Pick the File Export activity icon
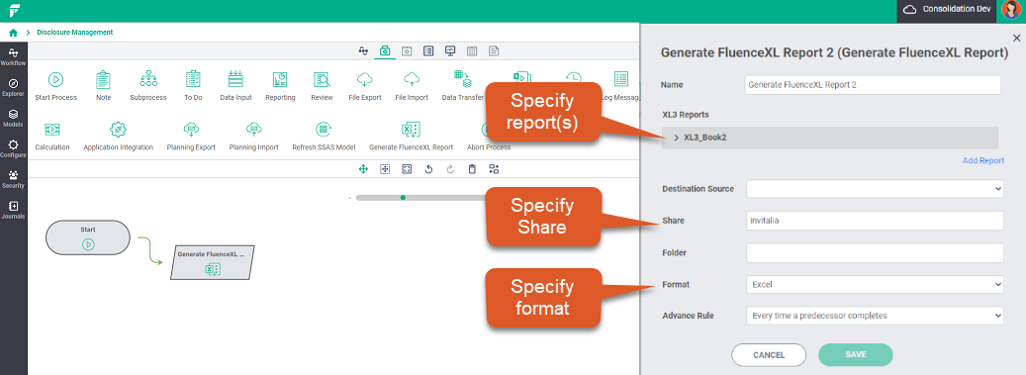The height and width of the screenshot is (375, 1026). click(x=364, y=80)
